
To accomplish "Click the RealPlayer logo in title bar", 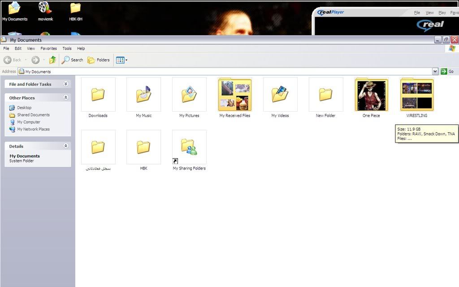I will (331, 12).
